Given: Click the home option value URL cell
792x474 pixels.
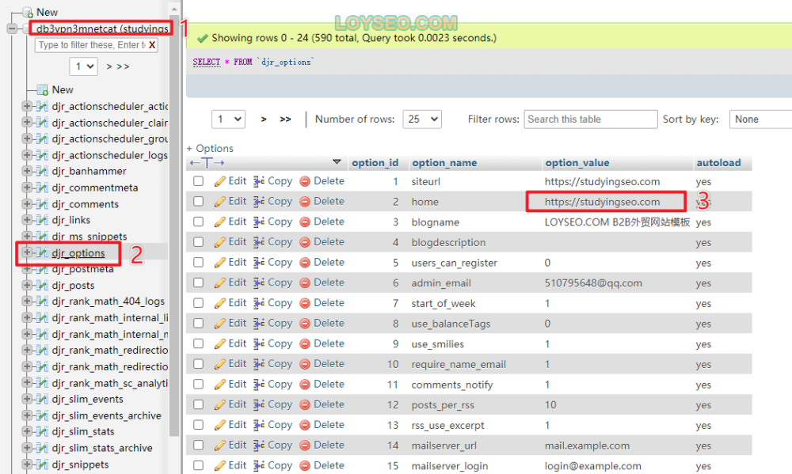Looking at the screenshot, I should 602,202.
